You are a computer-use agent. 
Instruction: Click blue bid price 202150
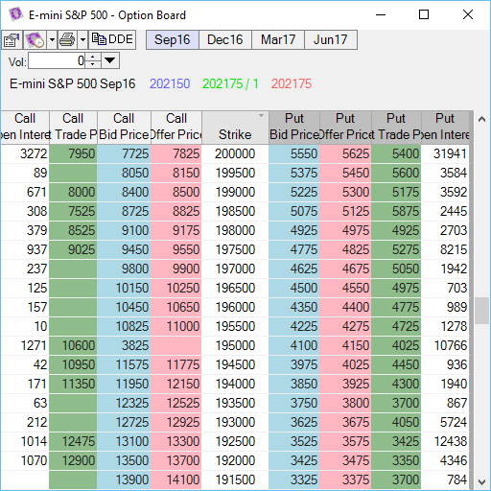(x=170, y=84)
